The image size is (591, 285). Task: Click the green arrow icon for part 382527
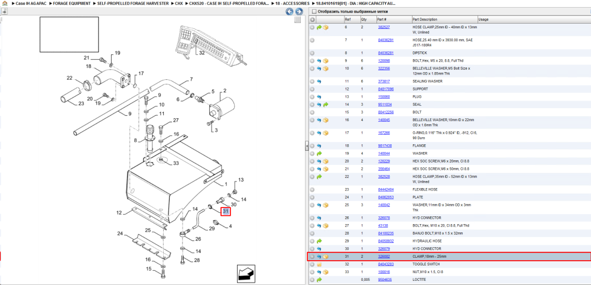pyautogui.click(x=319, y=27)
